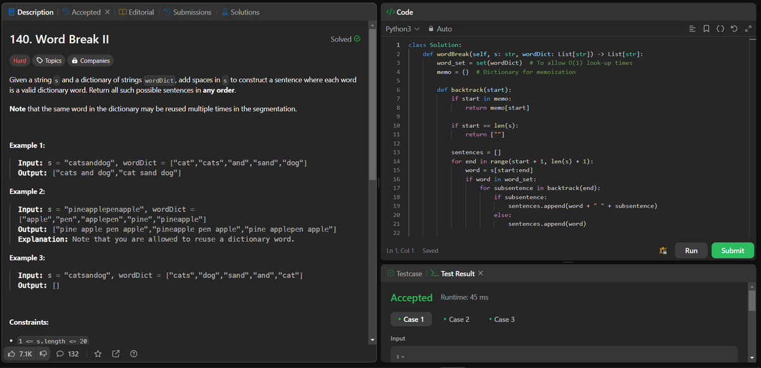Expand the Companies tag section

(x=91, y=61)
